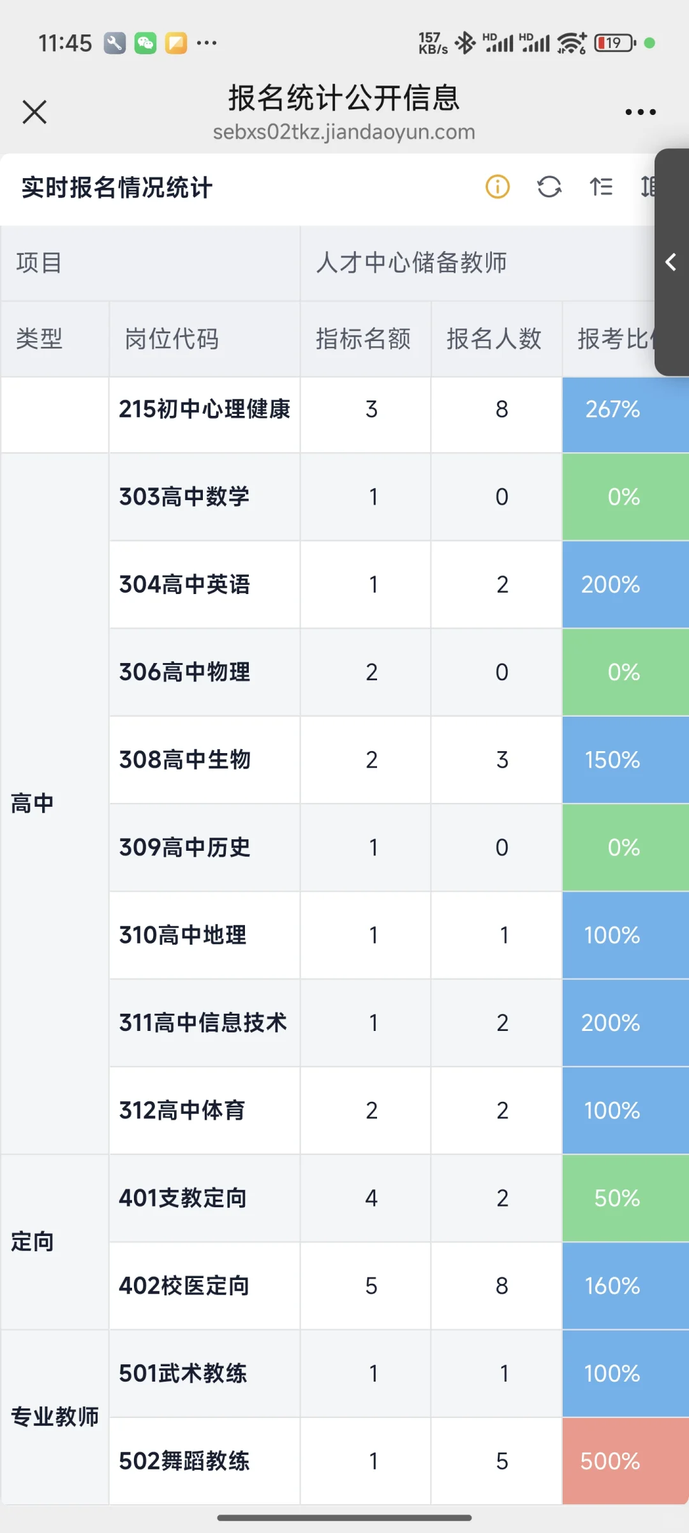Image resolution: width=689 pixels, height=1533 pixels.
Task: Select the 定向 category row group
Action: click(32, 1242)
